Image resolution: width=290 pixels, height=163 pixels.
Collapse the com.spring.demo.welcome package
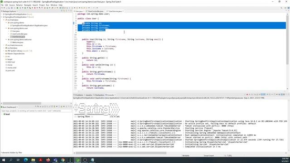pyautogui.click(x=6, y=39)
